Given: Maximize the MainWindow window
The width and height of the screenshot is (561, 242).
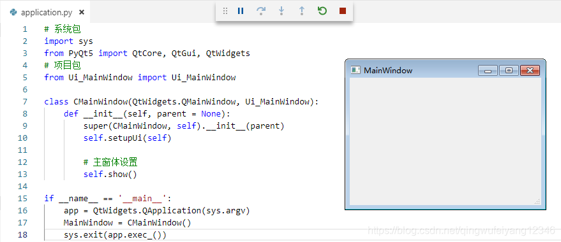Looking at the screenshot, I should click(509, 71).
